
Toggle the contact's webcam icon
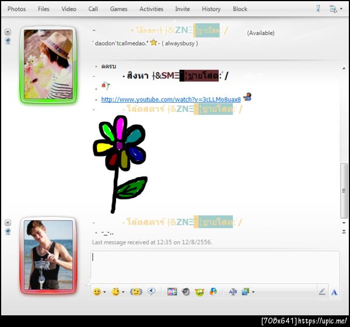[8, 41]
